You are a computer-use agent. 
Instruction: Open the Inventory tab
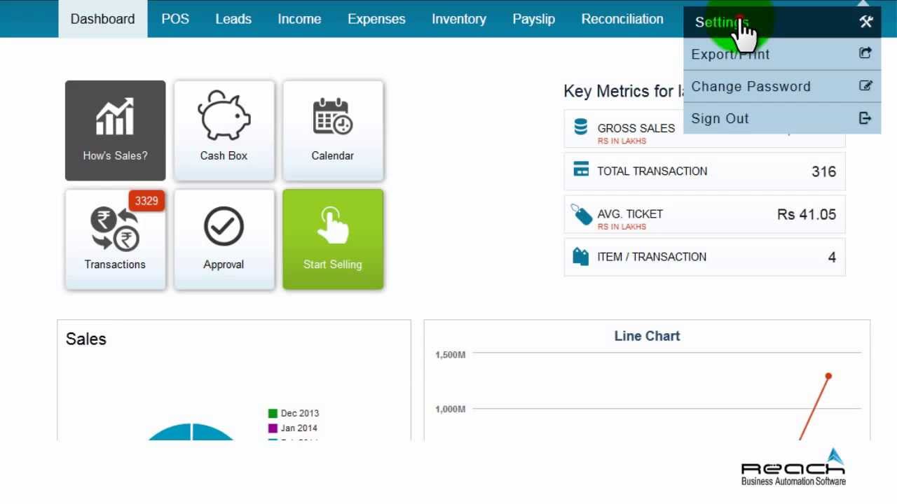point(459,19)
